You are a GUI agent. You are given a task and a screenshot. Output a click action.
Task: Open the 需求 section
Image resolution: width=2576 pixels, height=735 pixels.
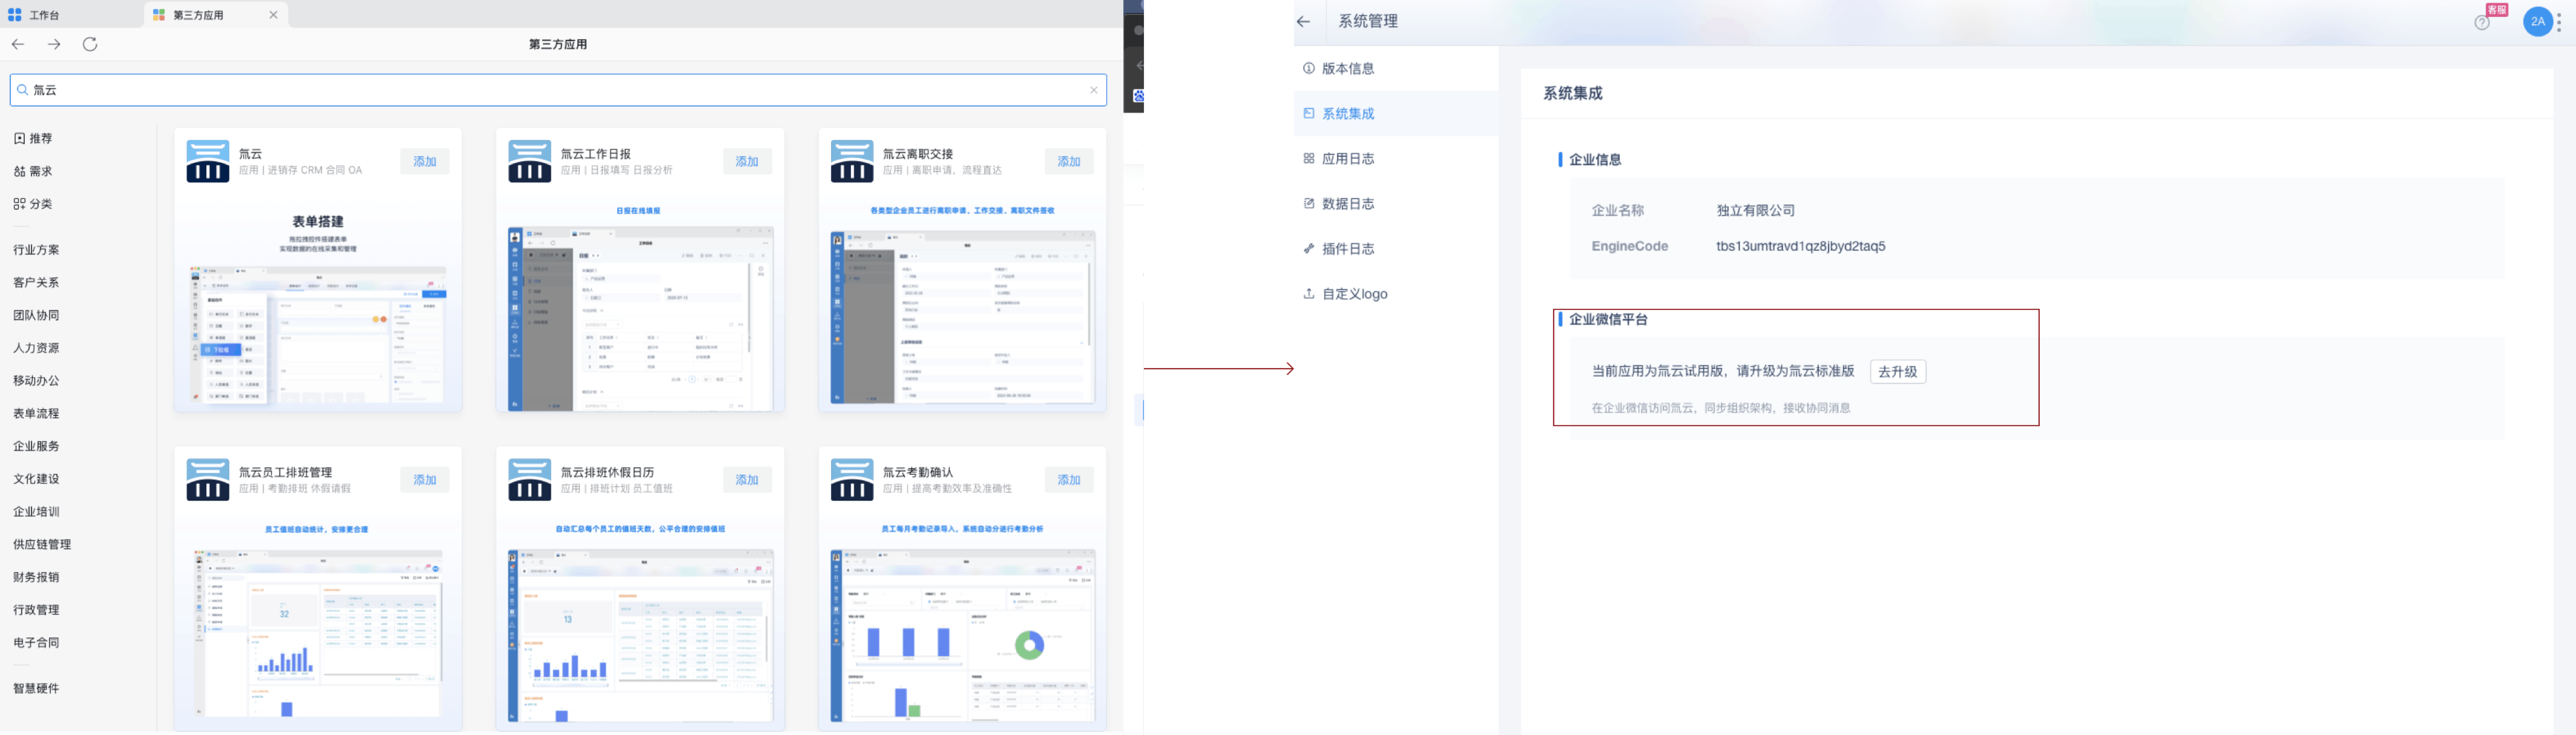tap(33, 171)
